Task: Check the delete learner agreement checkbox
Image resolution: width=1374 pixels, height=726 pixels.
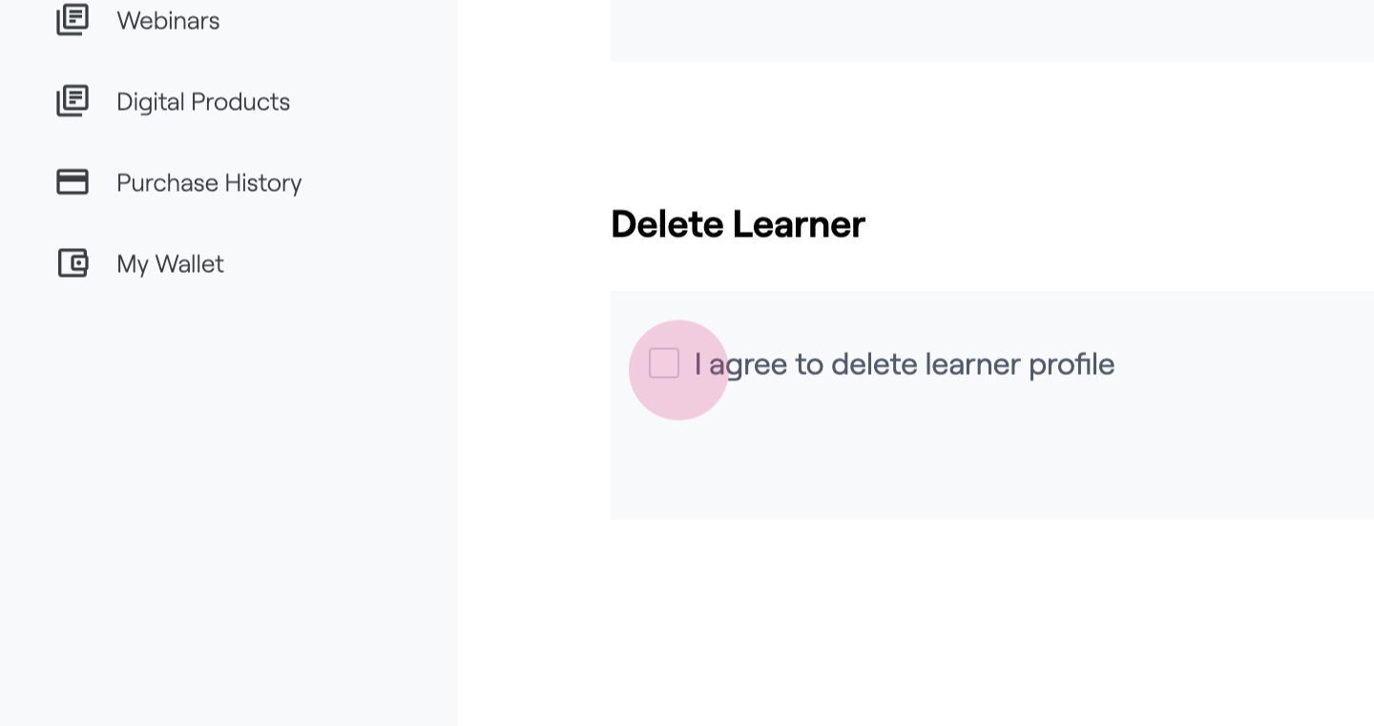Action: coord(664,363)
